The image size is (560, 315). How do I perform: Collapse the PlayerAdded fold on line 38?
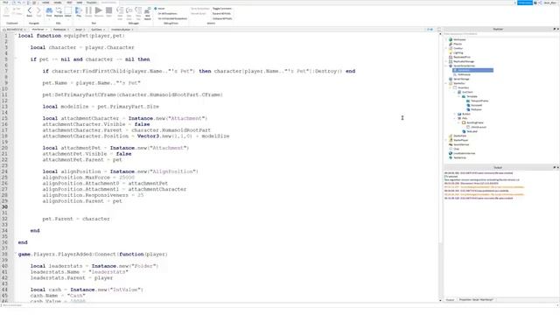(16, 254)
